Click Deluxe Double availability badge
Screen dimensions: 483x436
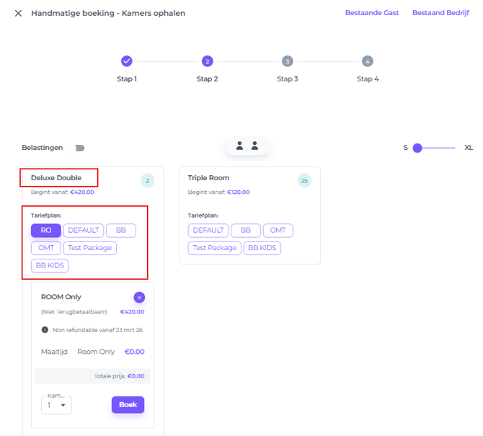pos(147,181)
